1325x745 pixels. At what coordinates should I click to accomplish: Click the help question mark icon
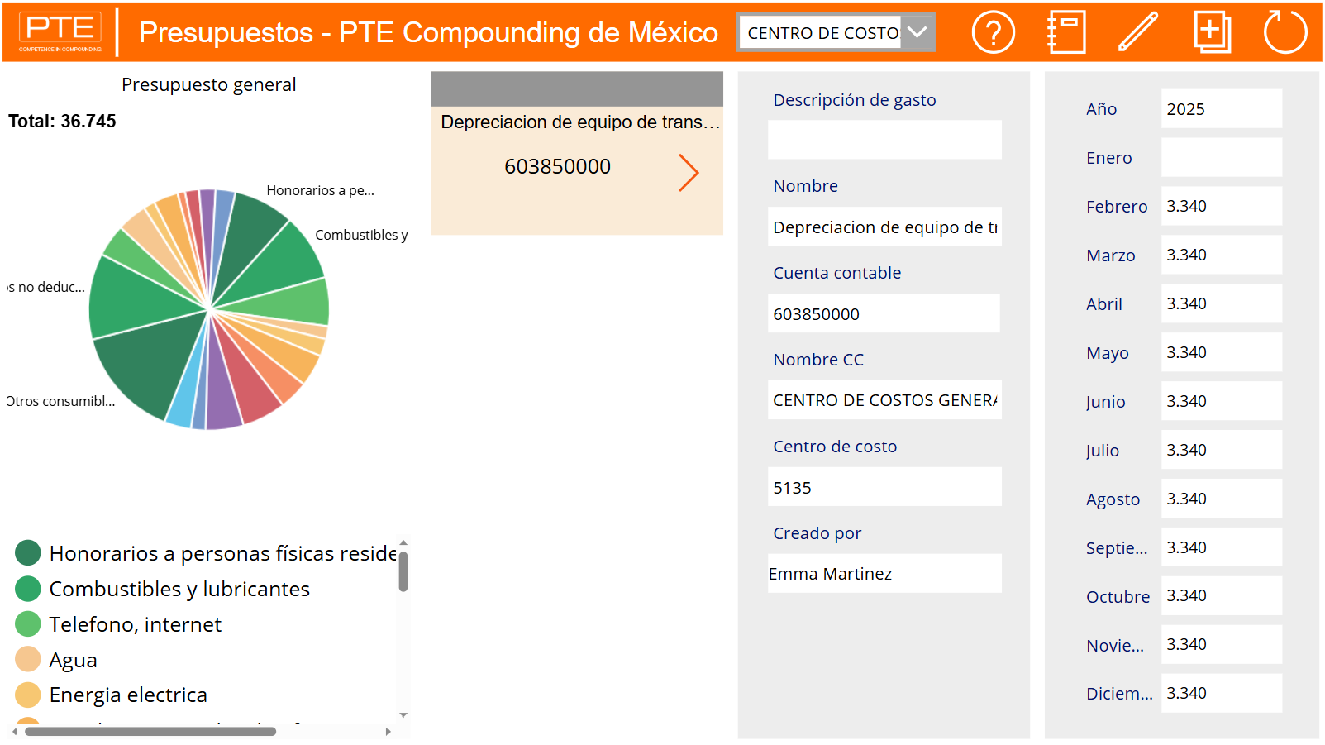(x=993, y=33)
